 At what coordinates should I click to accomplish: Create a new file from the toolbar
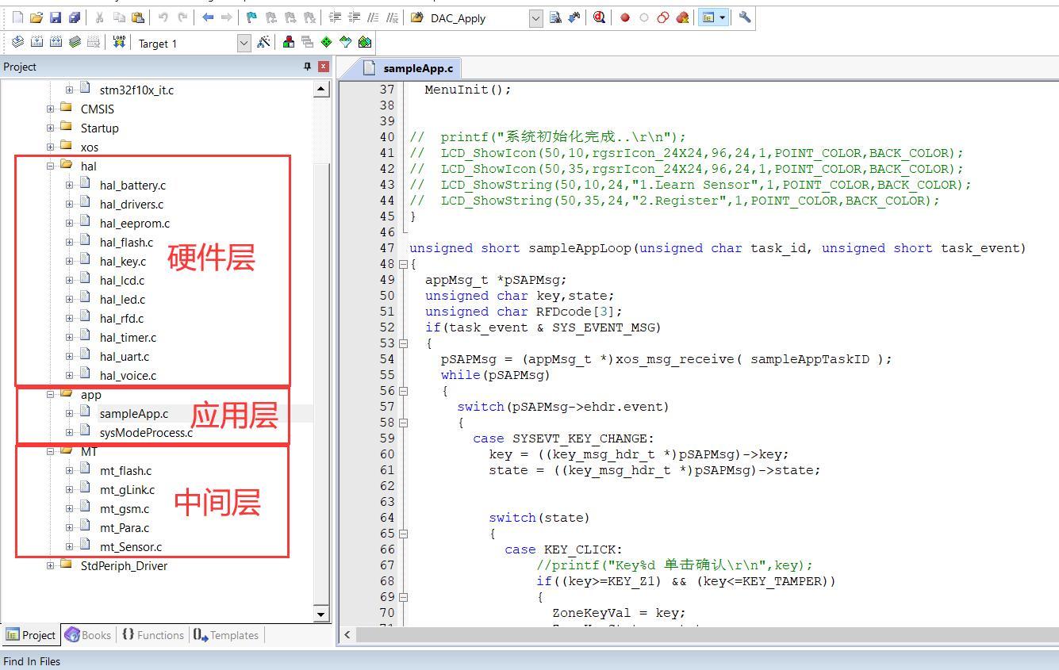coord(18,17)
